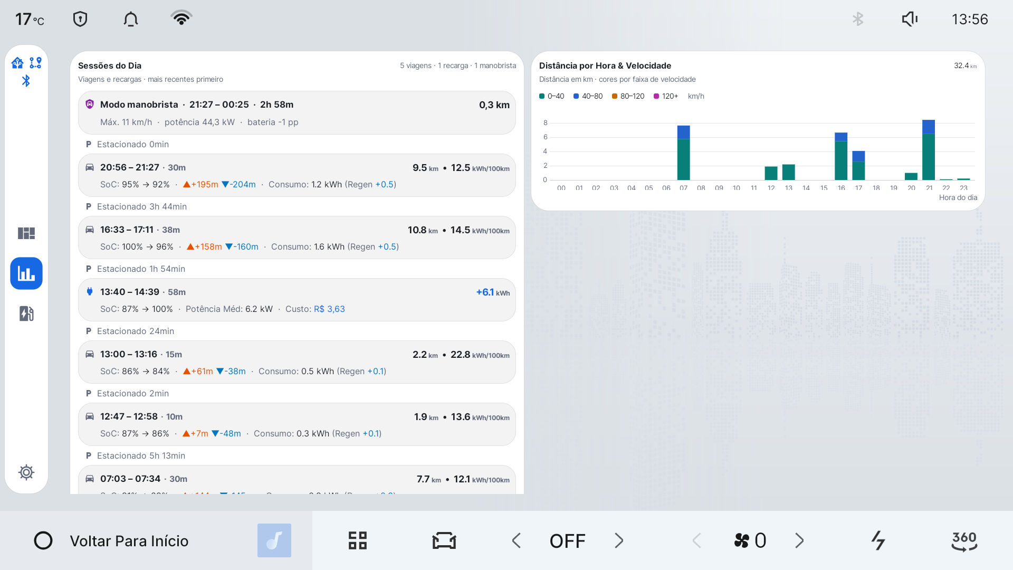Open the 07:03 – 07:34 trip card

point(297,480)
